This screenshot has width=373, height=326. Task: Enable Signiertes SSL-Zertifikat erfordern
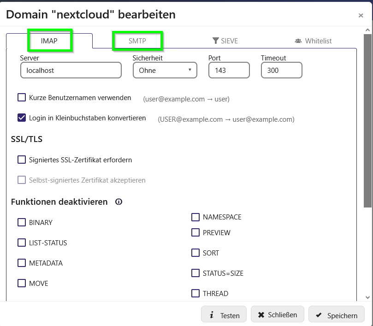(22, 160)
